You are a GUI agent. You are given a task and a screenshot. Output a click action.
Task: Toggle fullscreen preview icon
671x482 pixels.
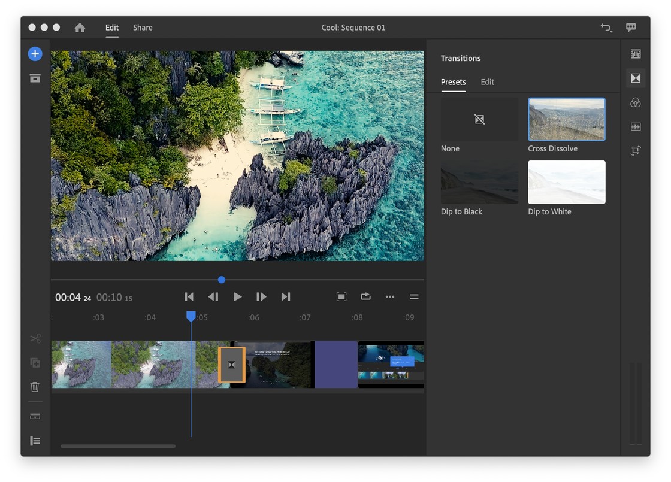click(x=341, y=297)
